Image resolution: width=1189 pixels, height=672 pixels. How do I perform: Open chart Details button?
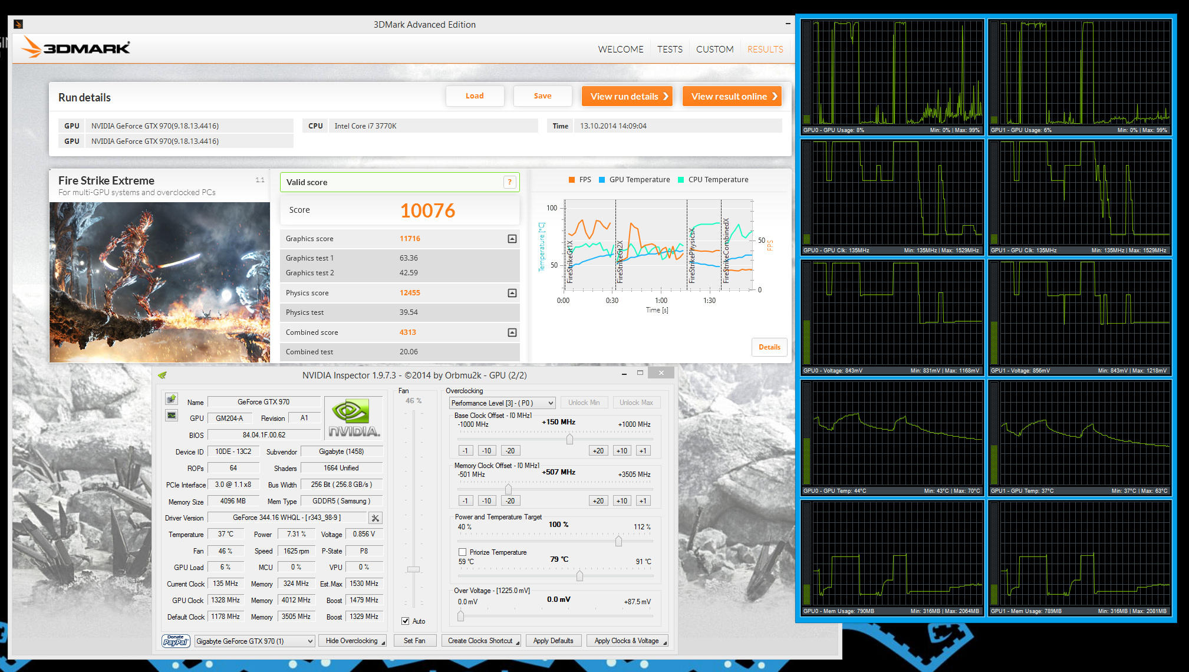click(769, 347)
